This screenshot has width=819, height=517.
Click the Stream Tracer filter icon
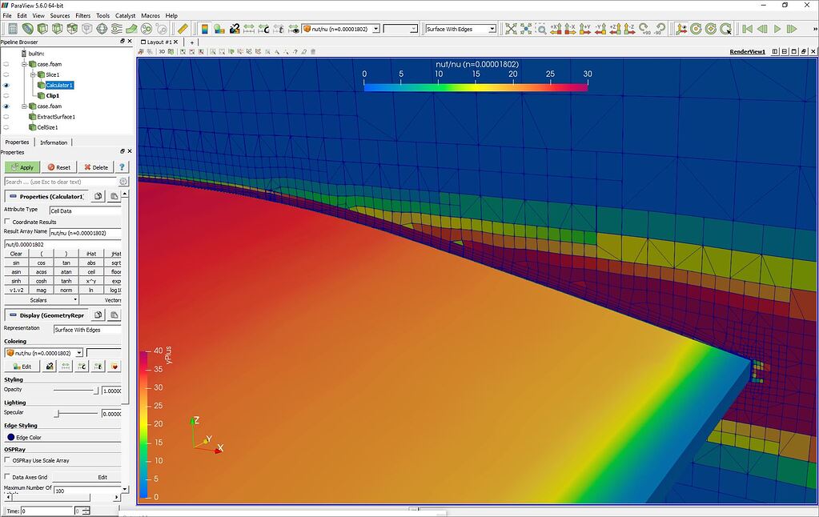point(115,29)
